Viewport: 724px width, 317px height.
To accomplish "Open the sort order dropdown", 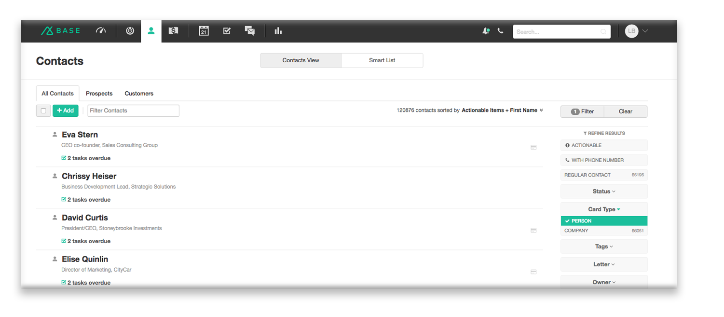I will (x=502, y=110).
